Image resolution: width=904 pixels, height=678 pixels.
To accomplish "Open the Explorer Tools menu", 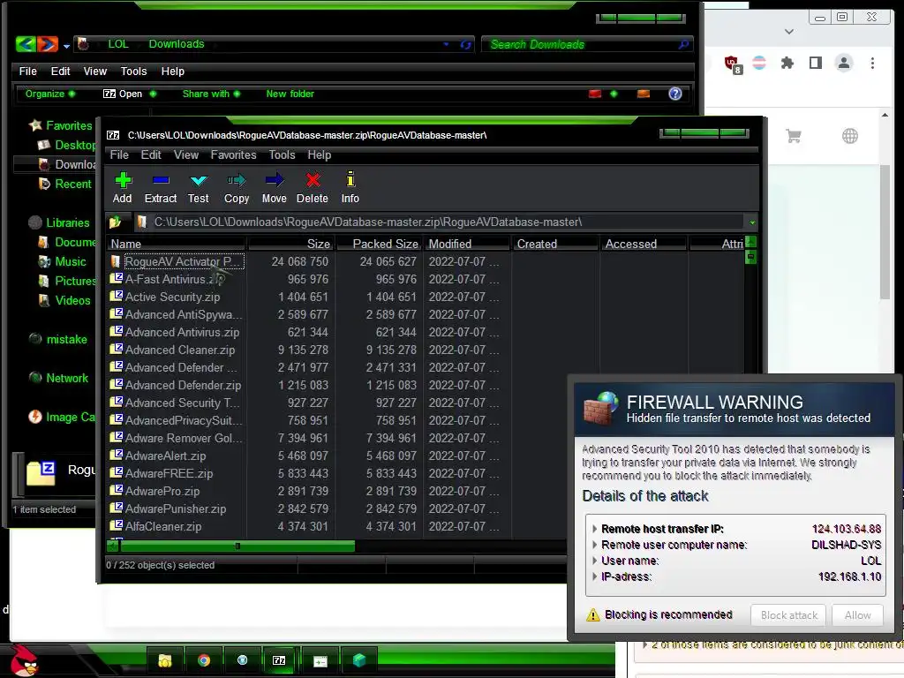I will [134, 72].
